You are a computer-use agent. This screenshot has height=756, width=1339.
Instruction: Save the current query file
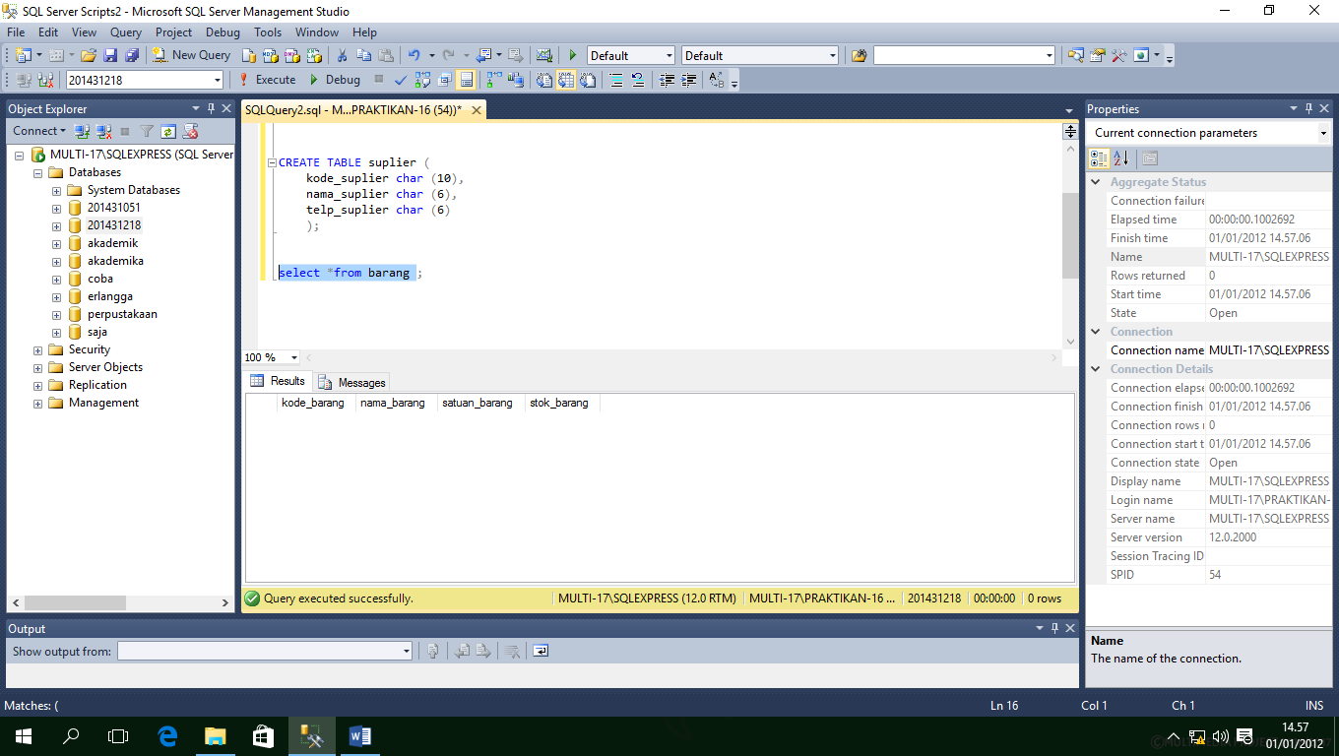(x=111, y=54)
